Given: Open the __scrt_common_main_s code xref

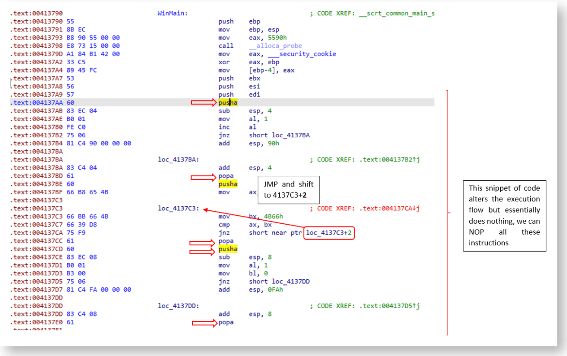Looking at the screenshot, I should point(397,13).
